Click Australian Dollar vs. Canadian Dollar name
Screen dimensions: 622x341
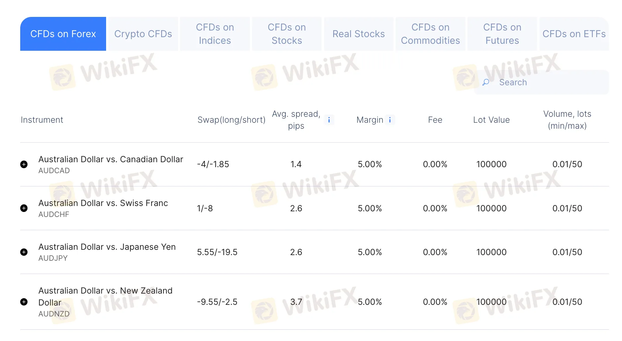111,160
